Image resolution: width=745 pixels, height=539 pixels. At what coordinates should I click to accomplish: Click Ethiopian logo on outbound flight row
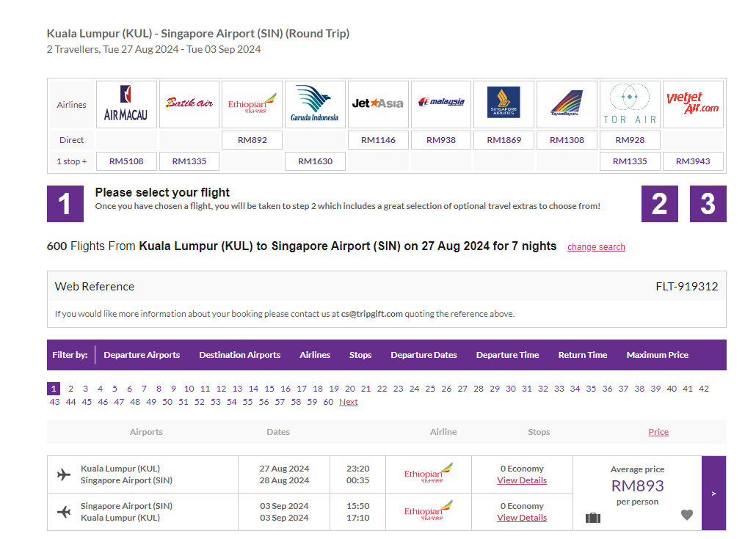click(x=429, y=473)
